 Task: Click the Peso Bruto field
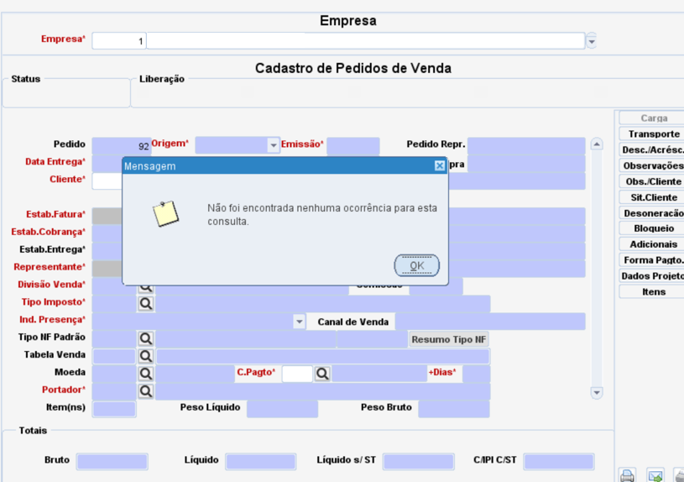point(454,409)
